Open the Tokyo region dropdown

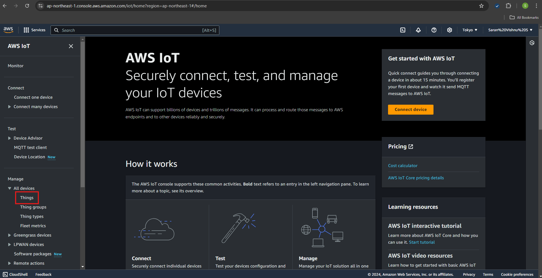click(x=470, y=30)
